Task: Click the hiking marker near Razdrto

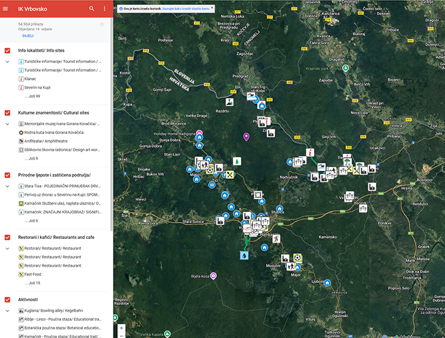Action: [229, 102]
